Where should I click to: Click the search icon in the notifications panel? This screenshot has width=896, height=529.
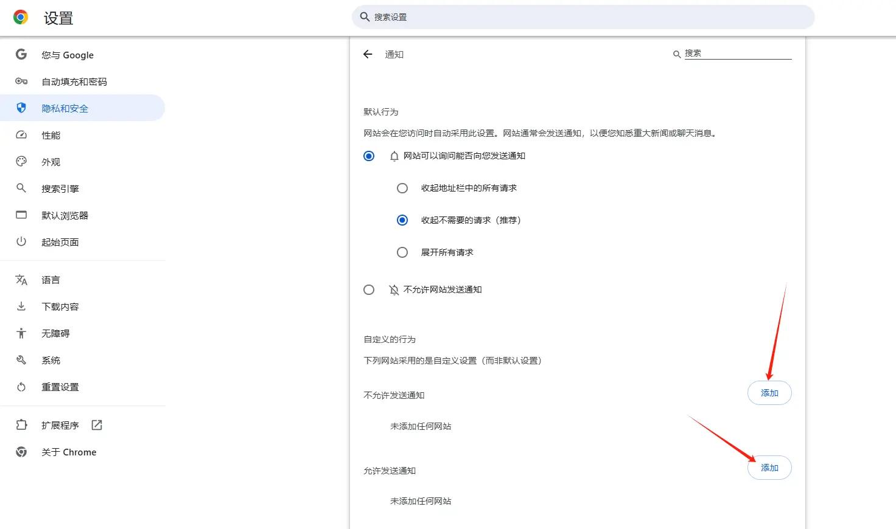tap(676, 55)
